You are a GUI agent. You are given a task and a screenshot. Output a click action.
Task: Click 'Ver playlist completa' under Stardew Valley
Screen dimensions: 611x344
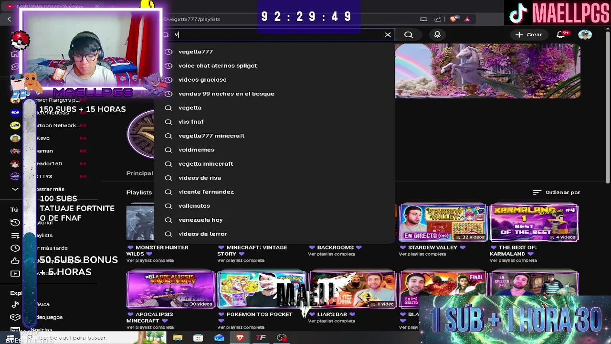click(422, 254)
